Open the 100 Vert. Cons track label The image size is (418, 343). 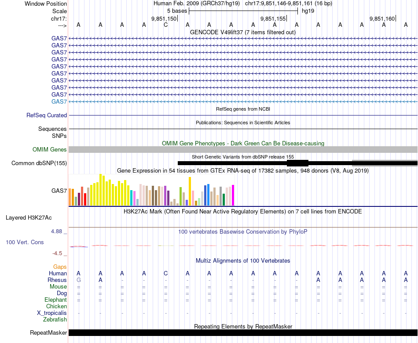point(25,242)
